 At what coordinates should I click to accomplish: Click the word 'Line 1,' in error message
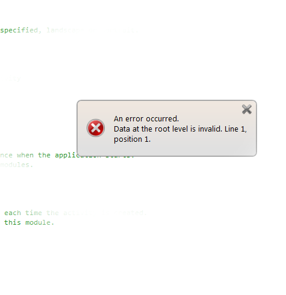coord(235,129)
